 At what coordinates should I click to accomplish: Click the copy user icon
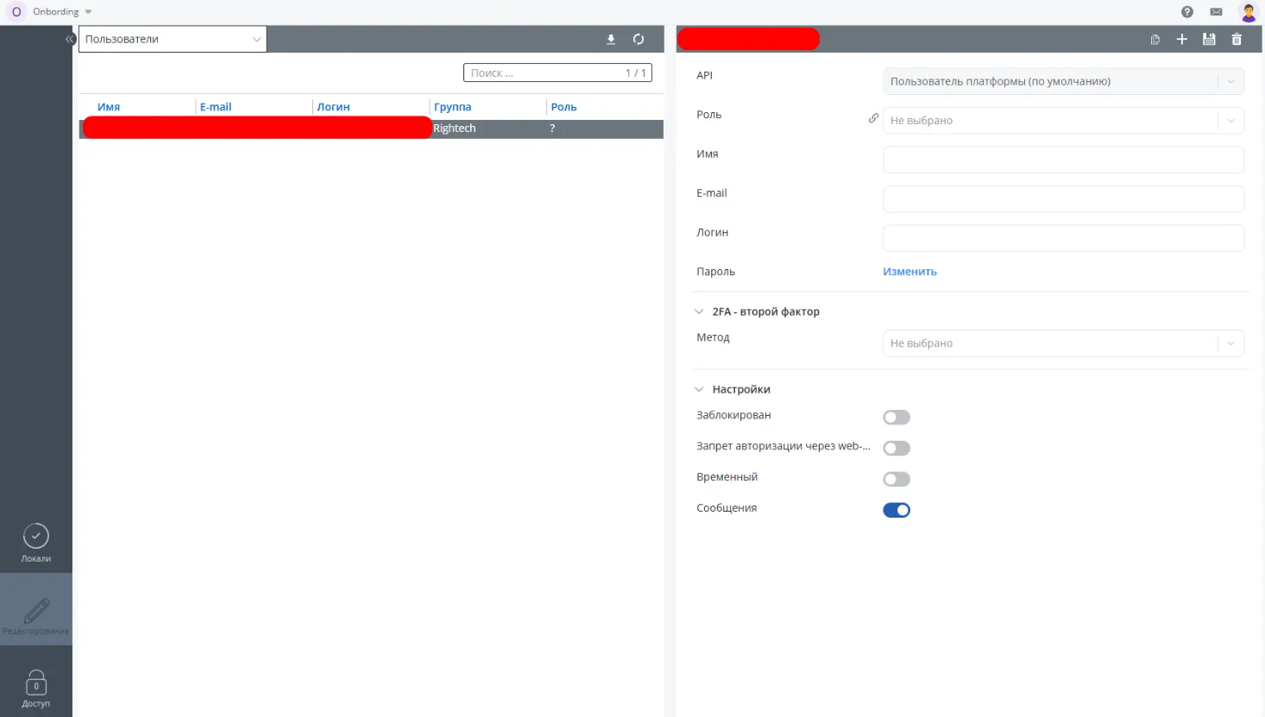[1155, 40]
